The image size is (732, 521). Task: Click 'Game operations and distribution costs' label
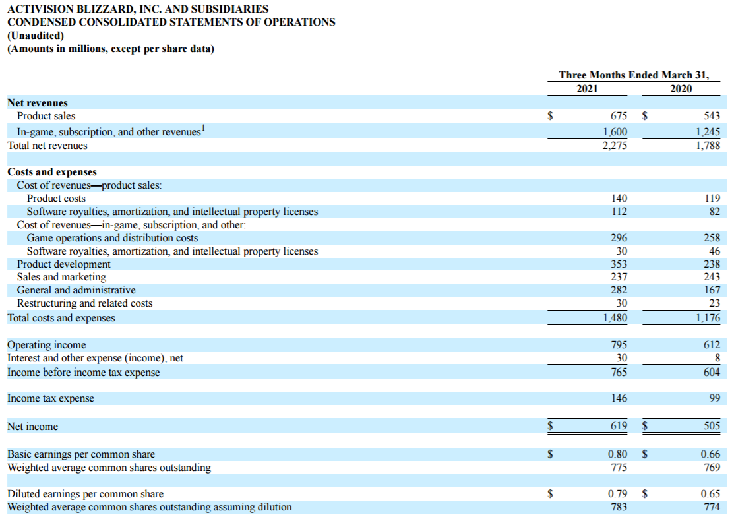coord(112,238)
